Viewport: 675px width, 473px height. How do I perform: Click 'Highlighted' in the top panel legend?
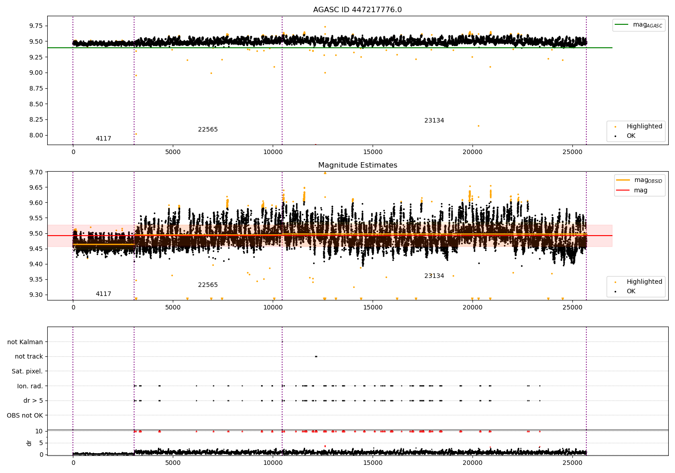pyautogui.click(x=644, y=127)
